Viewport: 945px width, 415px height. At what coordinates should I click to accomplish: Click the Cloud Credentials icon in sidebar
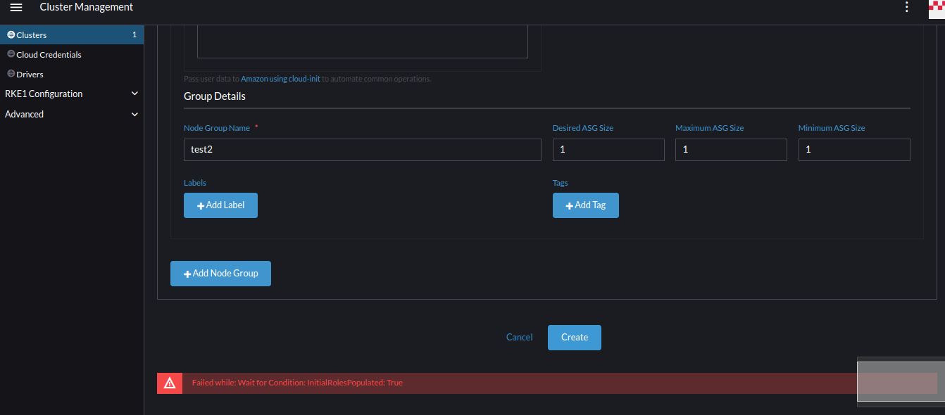10,53
